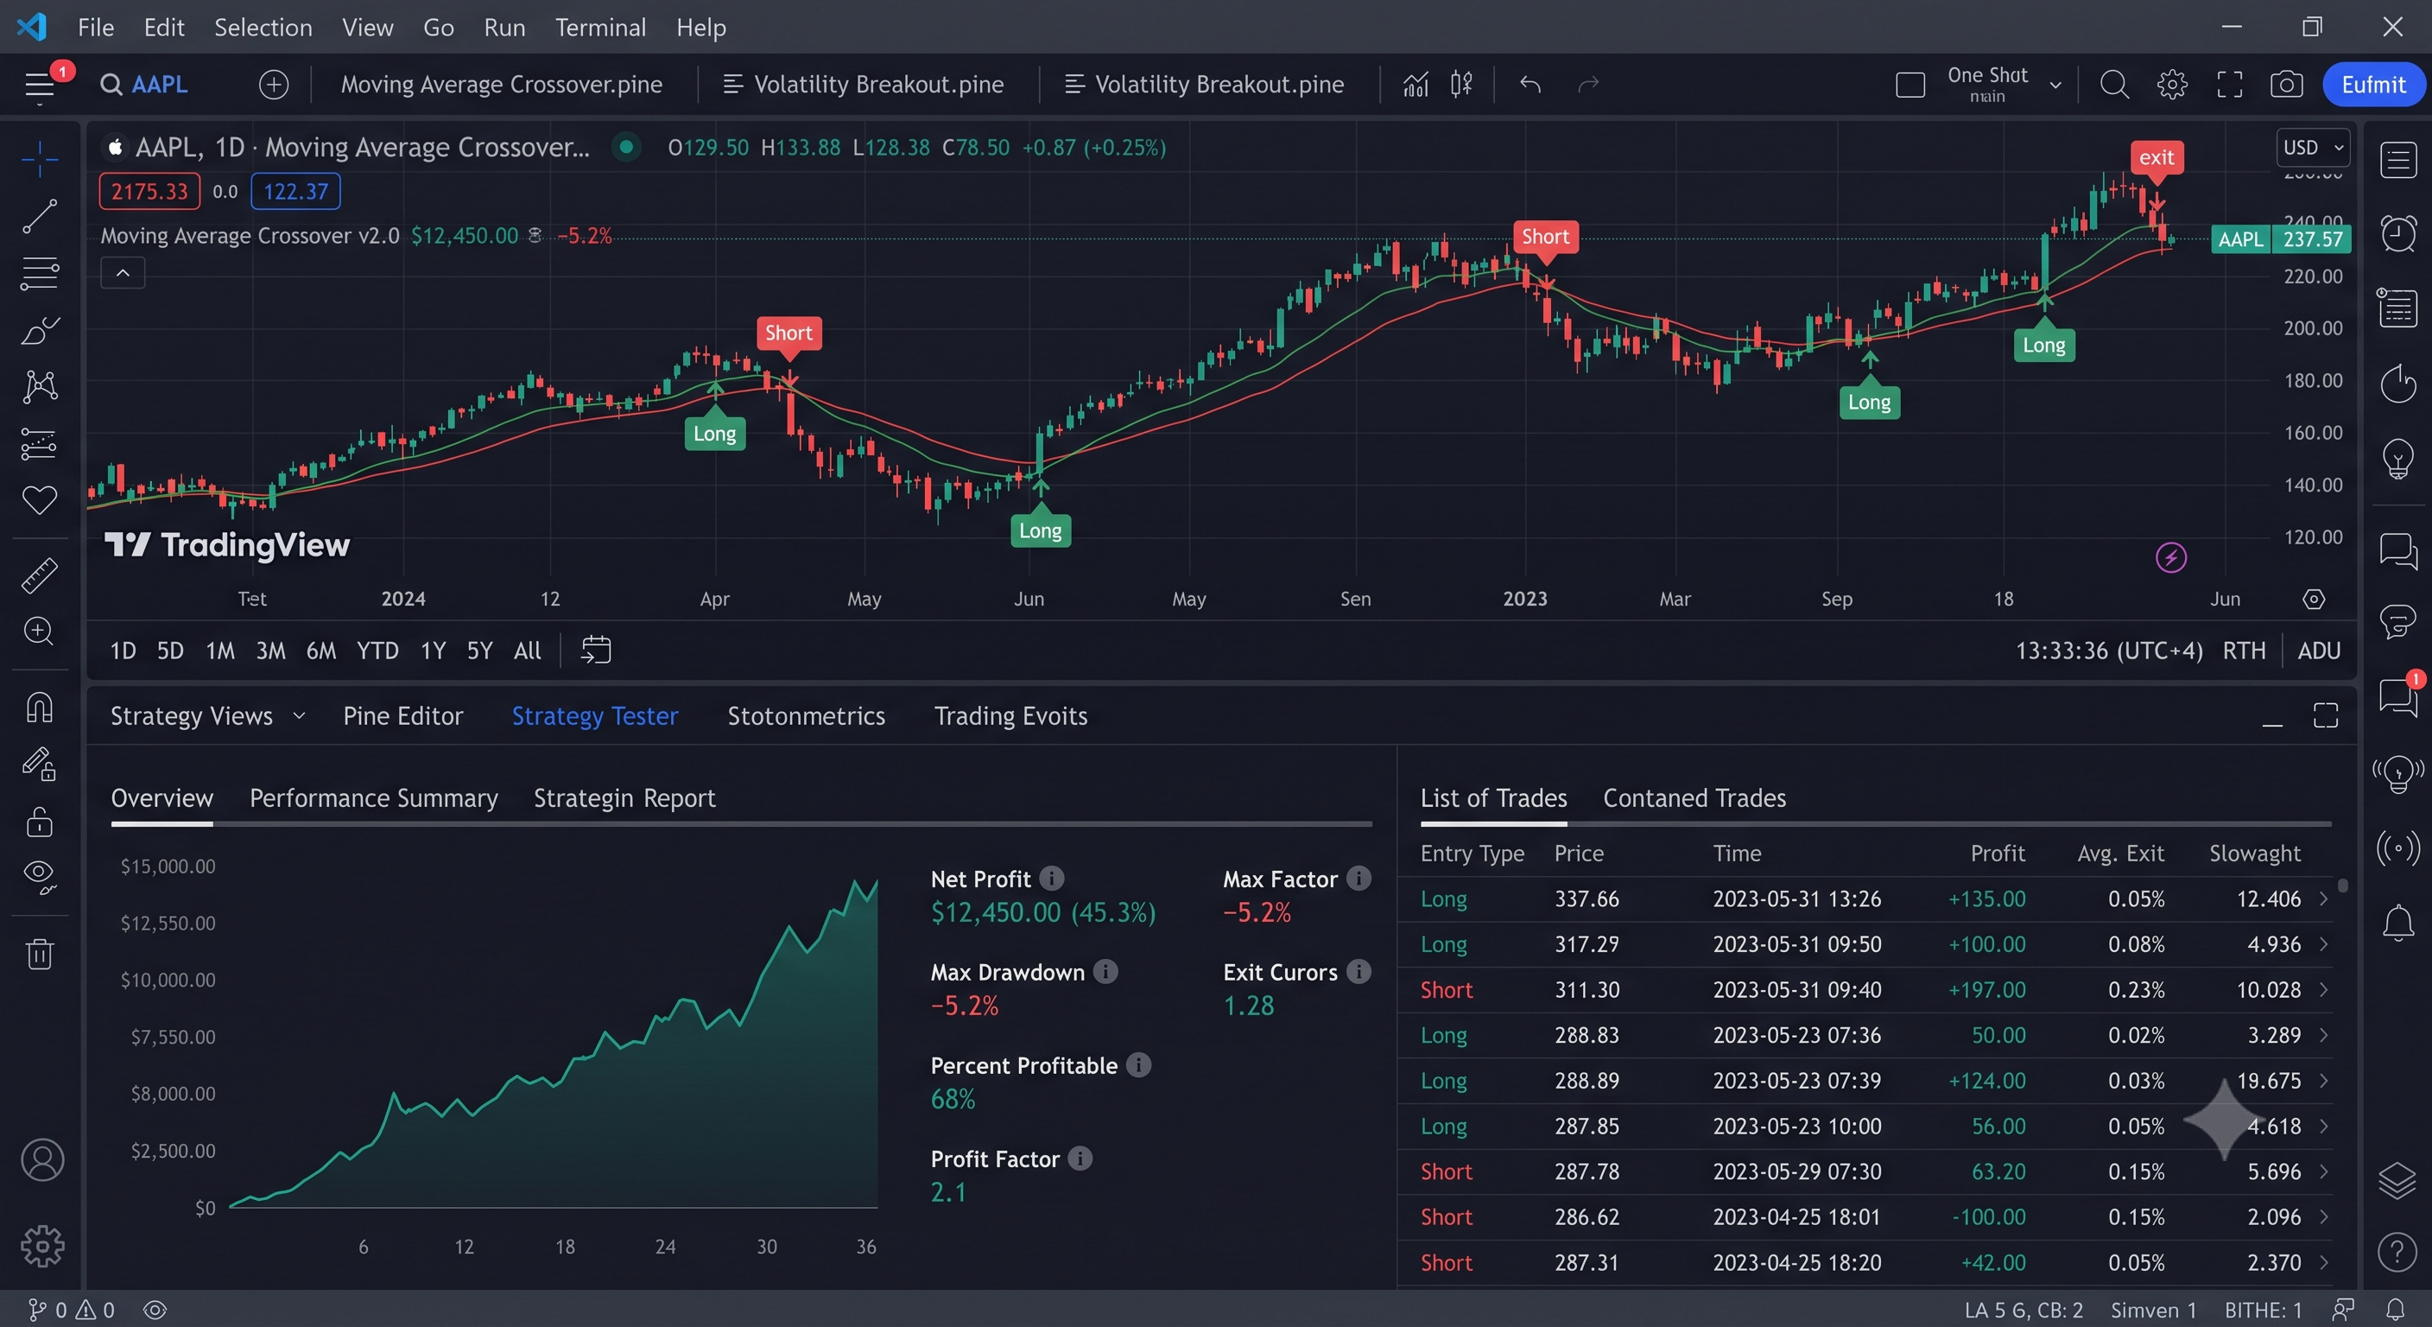Toggle ADU price scale adjustment

[2319, 651]
